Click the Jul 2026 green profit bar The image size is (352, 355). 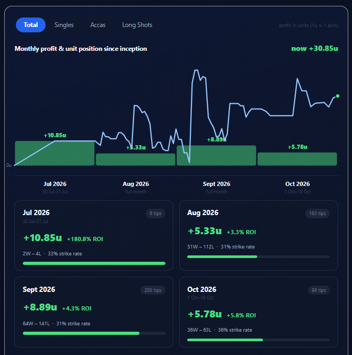pos(55,153)
